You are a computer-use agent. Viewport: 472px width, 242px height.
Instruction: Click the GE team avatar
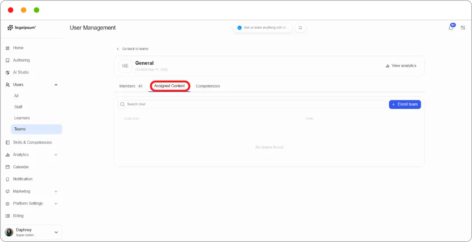(125, 66)
